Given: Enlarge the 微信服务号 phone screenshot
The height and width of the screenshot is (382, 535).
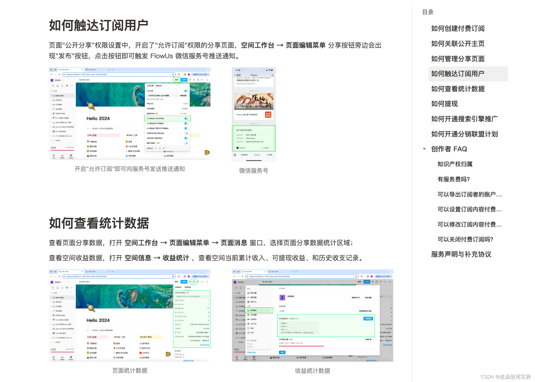Looking at the screenshot, I should [x=254, y=114].
